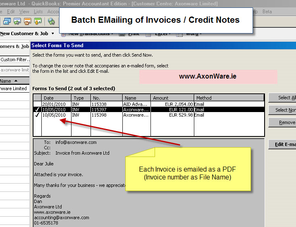This screenshot has width=296, height=227.
Task: Sort customers by Name column header
Action: coord(15,81)
